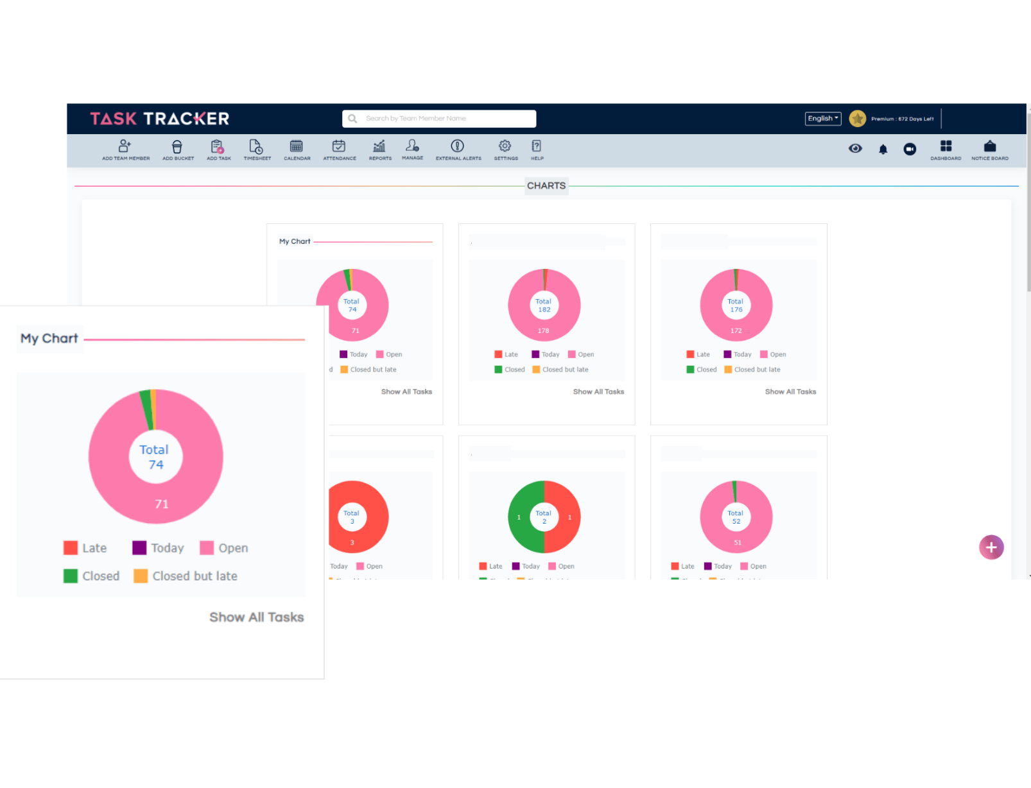Viewport: 1031px width, 788px height.
Task: Open the Add Team Member tool
Action: pos(126,150)
